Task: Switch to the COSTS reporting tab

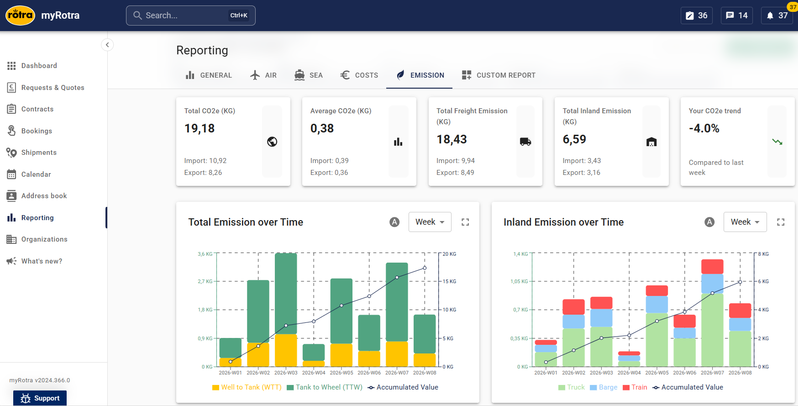Action: coord(359,75)
